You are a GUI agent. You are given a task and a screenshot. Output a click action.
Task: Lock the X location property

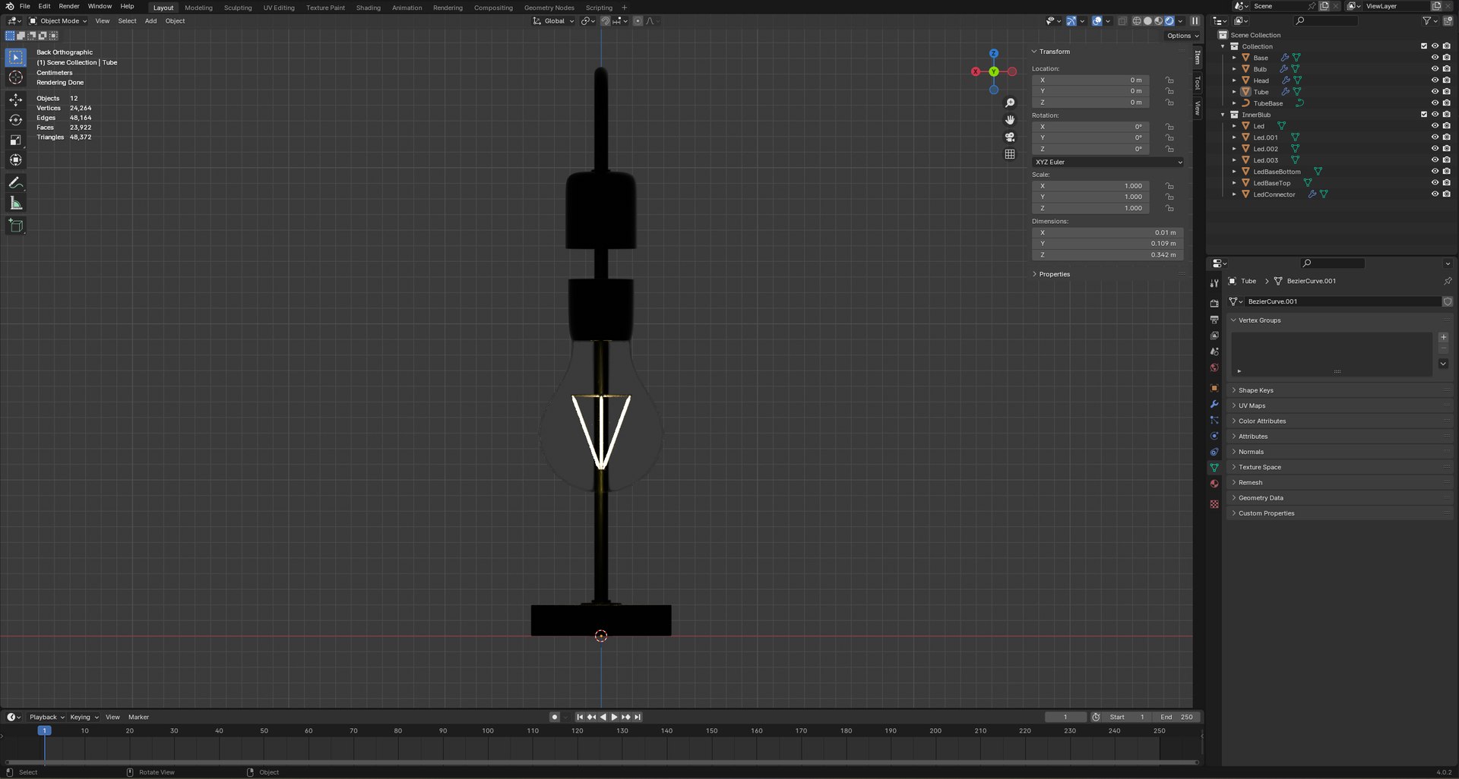click(1169, 80)
